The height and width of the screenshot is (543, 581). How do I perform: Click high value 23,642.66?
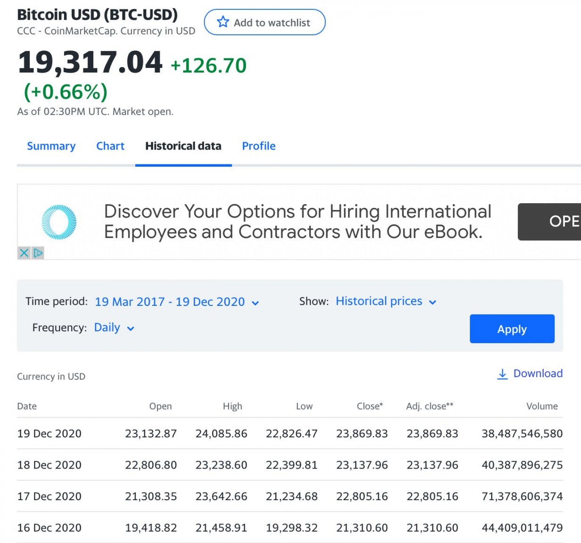point(221,496)
